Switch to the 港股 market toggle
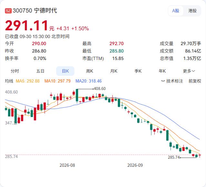The image size is (206, 187). pyautogui.click(x=192, y=11)
